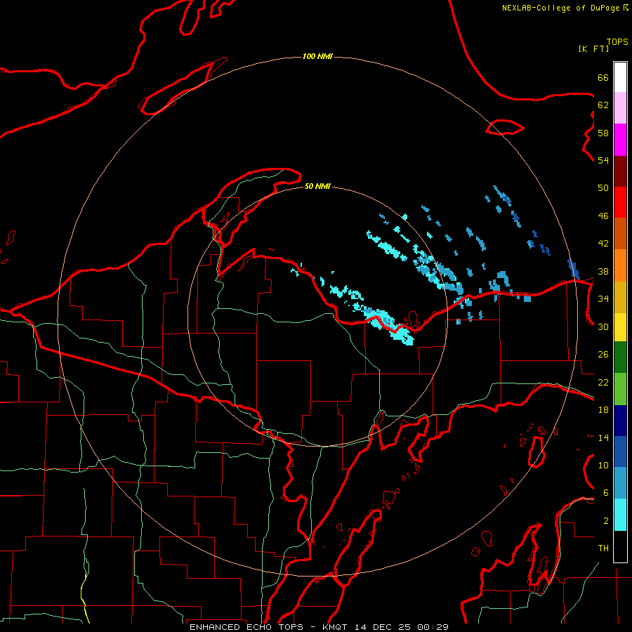
Task: Click the light blue 6-10 kft color band
Action: (x=620, y=483)
